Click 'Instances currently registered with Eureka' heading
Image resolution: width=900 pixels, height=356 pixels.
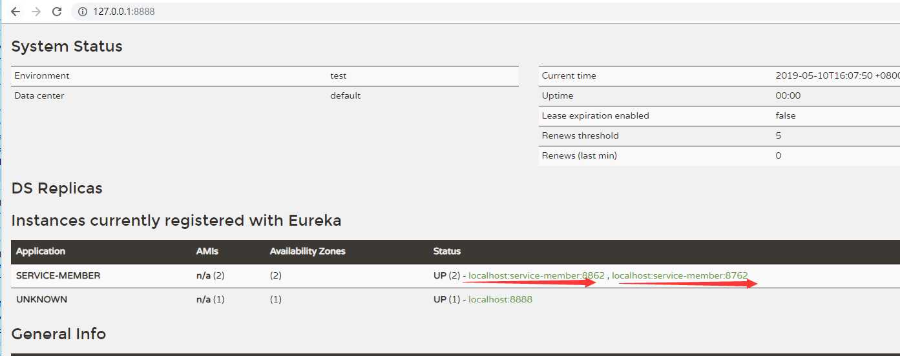click(176, 221)
